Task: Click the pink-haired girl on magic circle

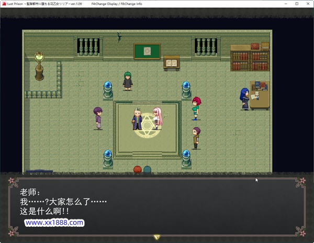Action: pos(158,118)
